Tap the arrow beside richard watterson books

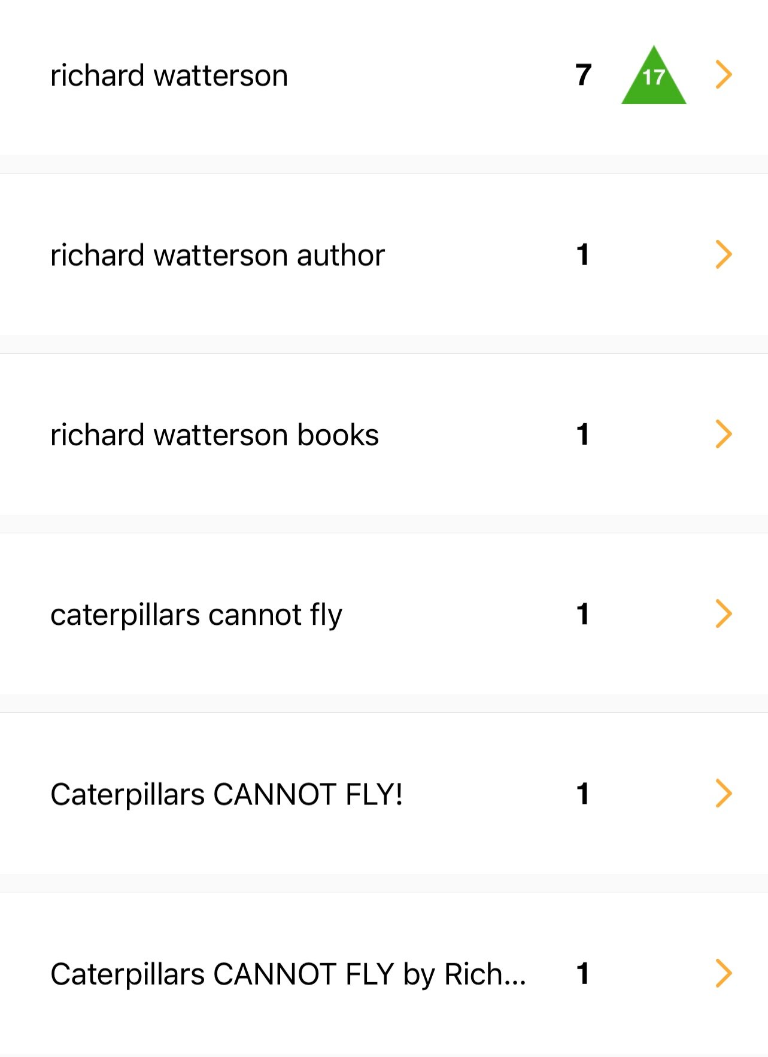(x=724, y=434)
